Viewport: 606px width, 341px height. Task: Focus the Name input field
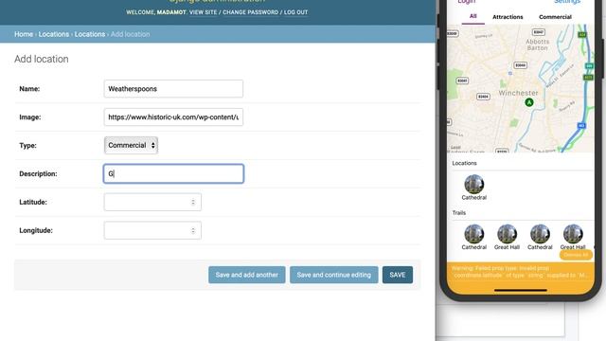(173, 88)
